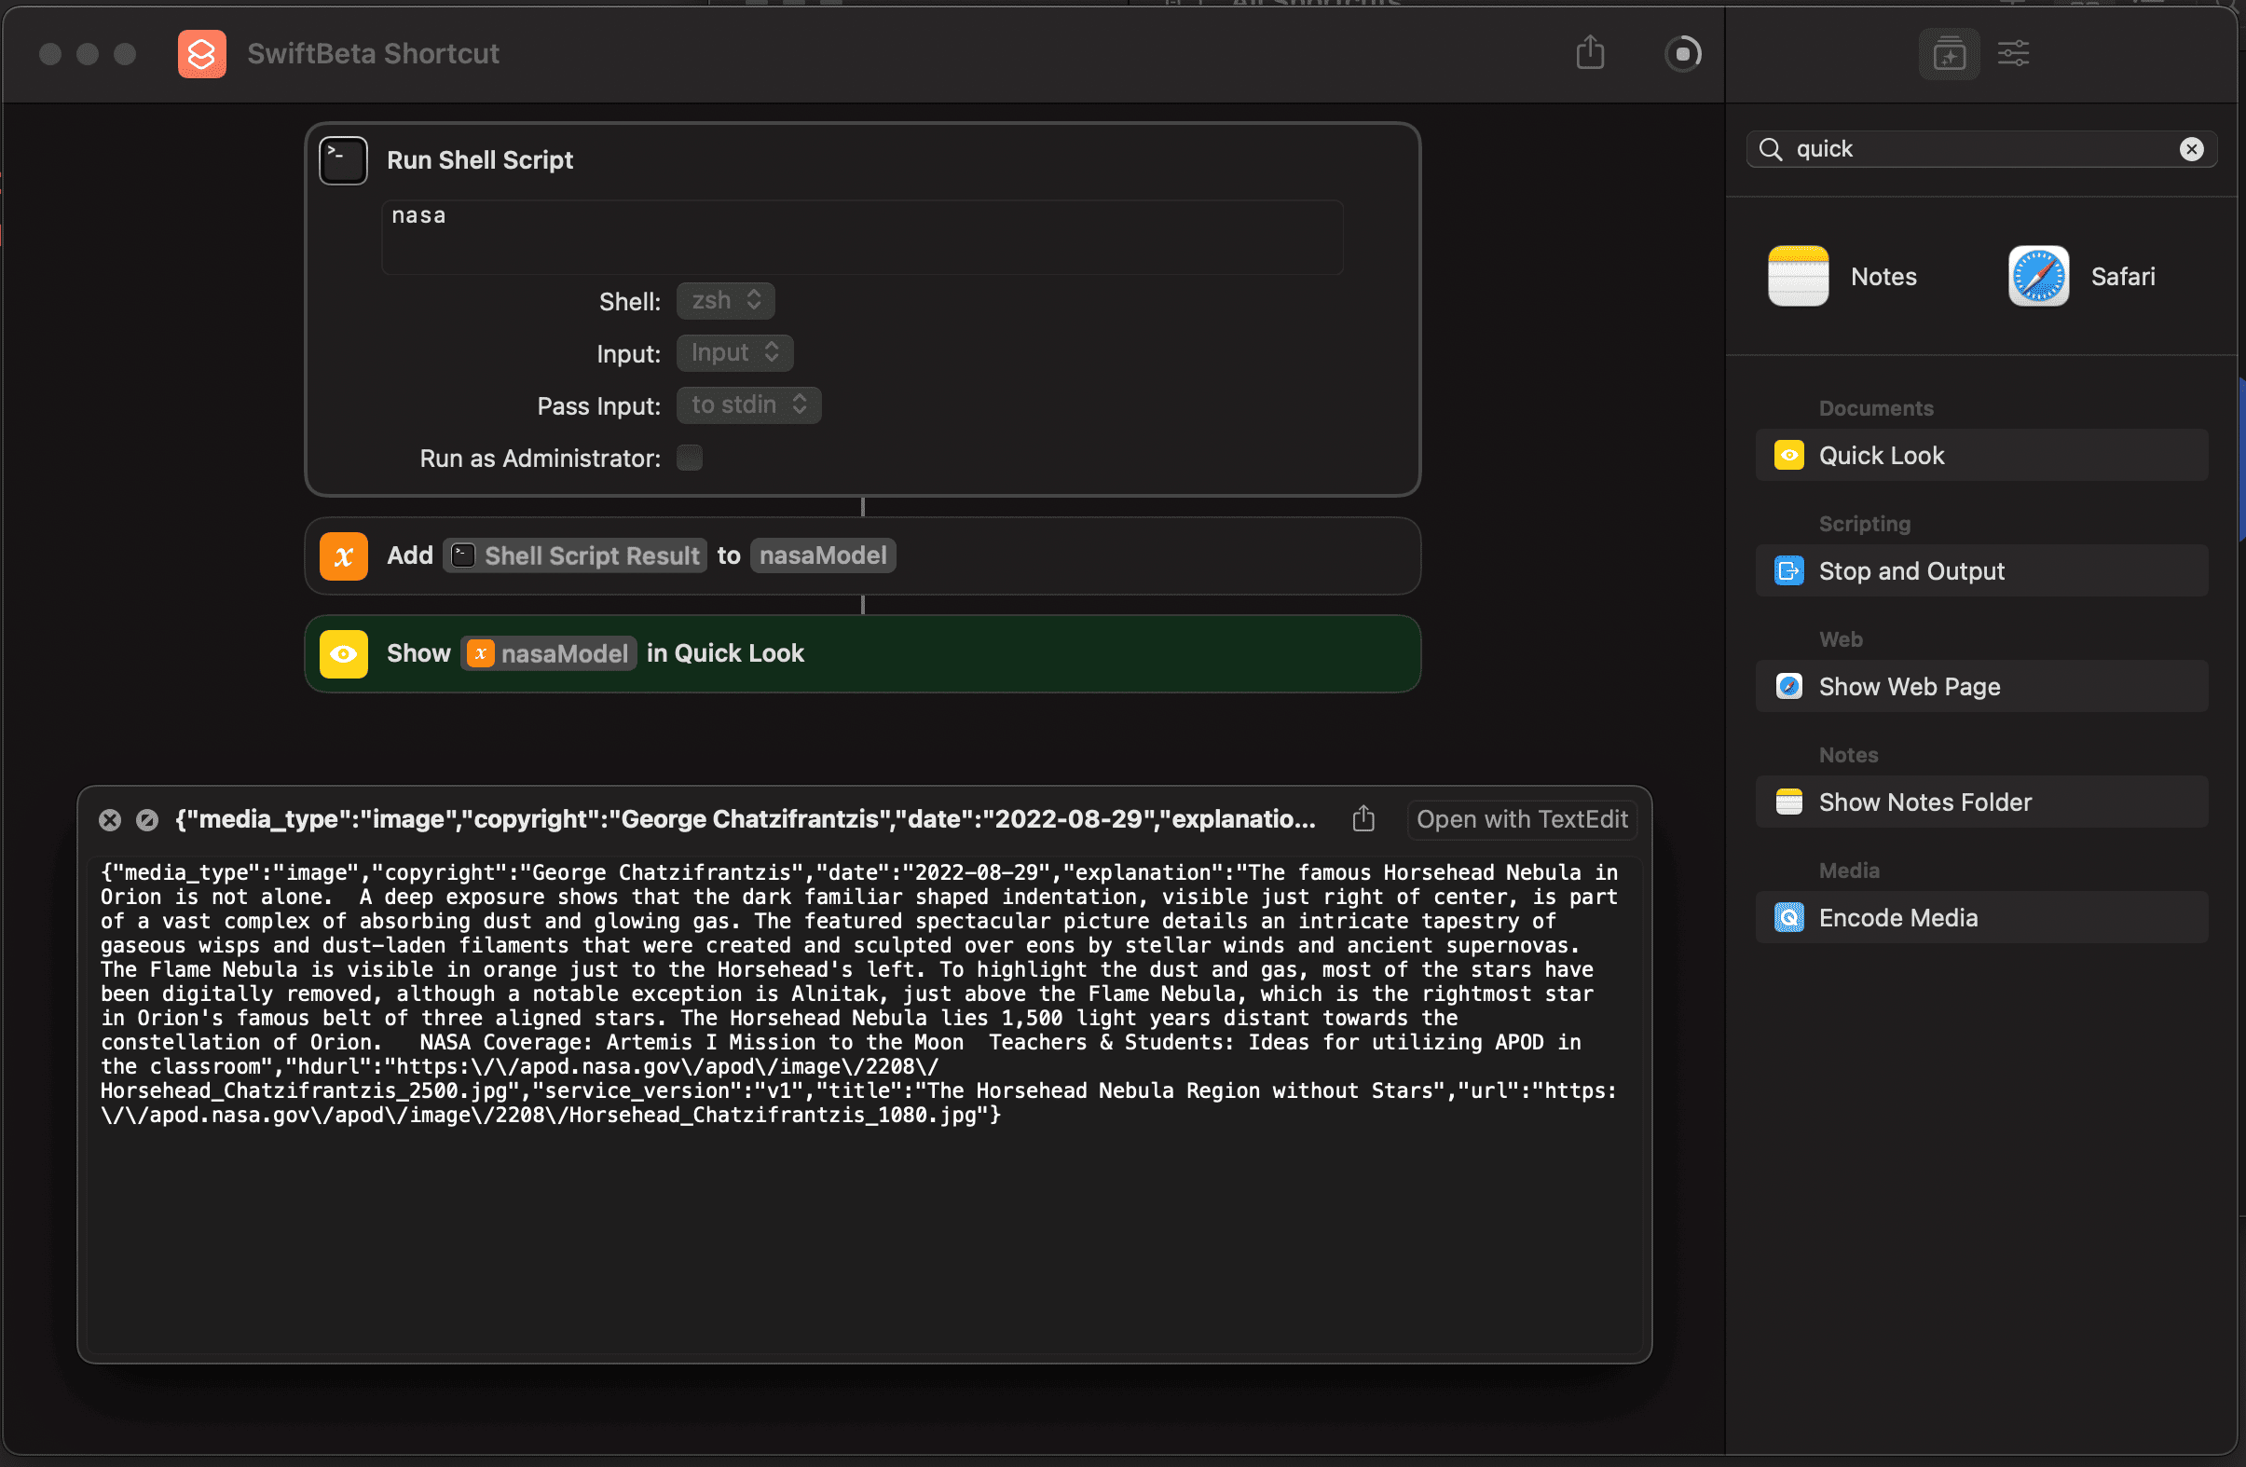This screenshot has height=1467, width=2246.
Task: Click the Show Notes Folder icon
Action: 1788,802
